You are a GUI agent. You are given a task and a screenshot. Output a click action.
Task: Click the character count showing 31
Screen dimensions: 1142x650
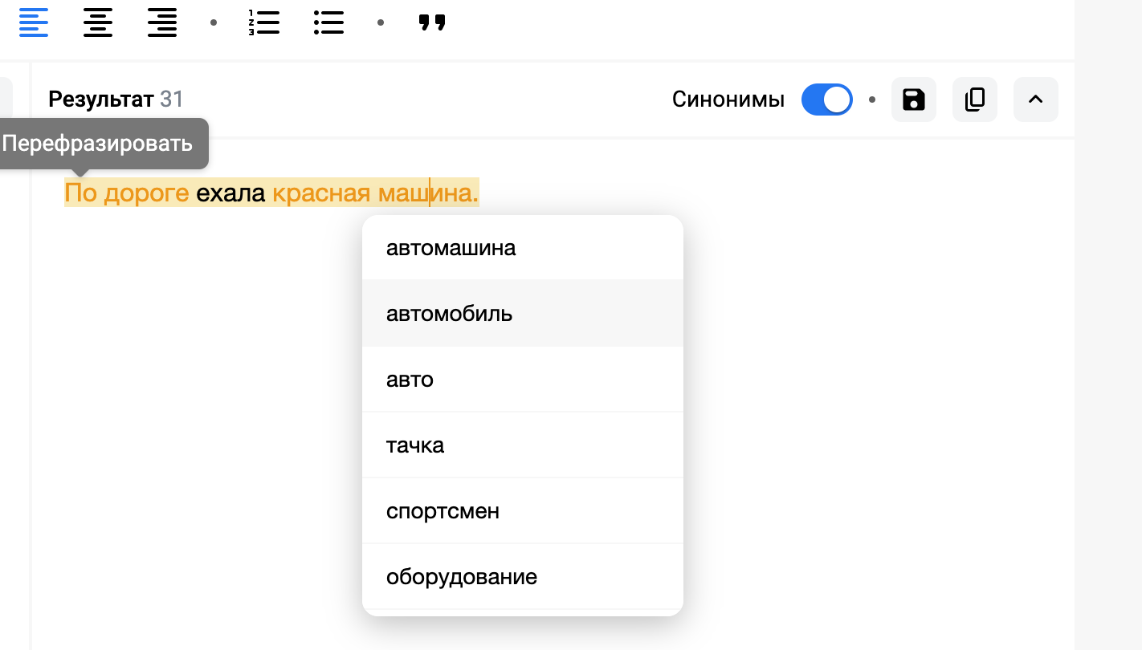pyautogui.click(x=172, y=99)
